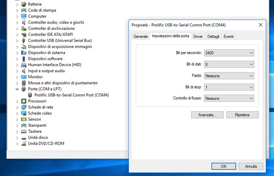The image size is (274, 176).
Task: Cancel with the Annulla button
Action: 251,166
